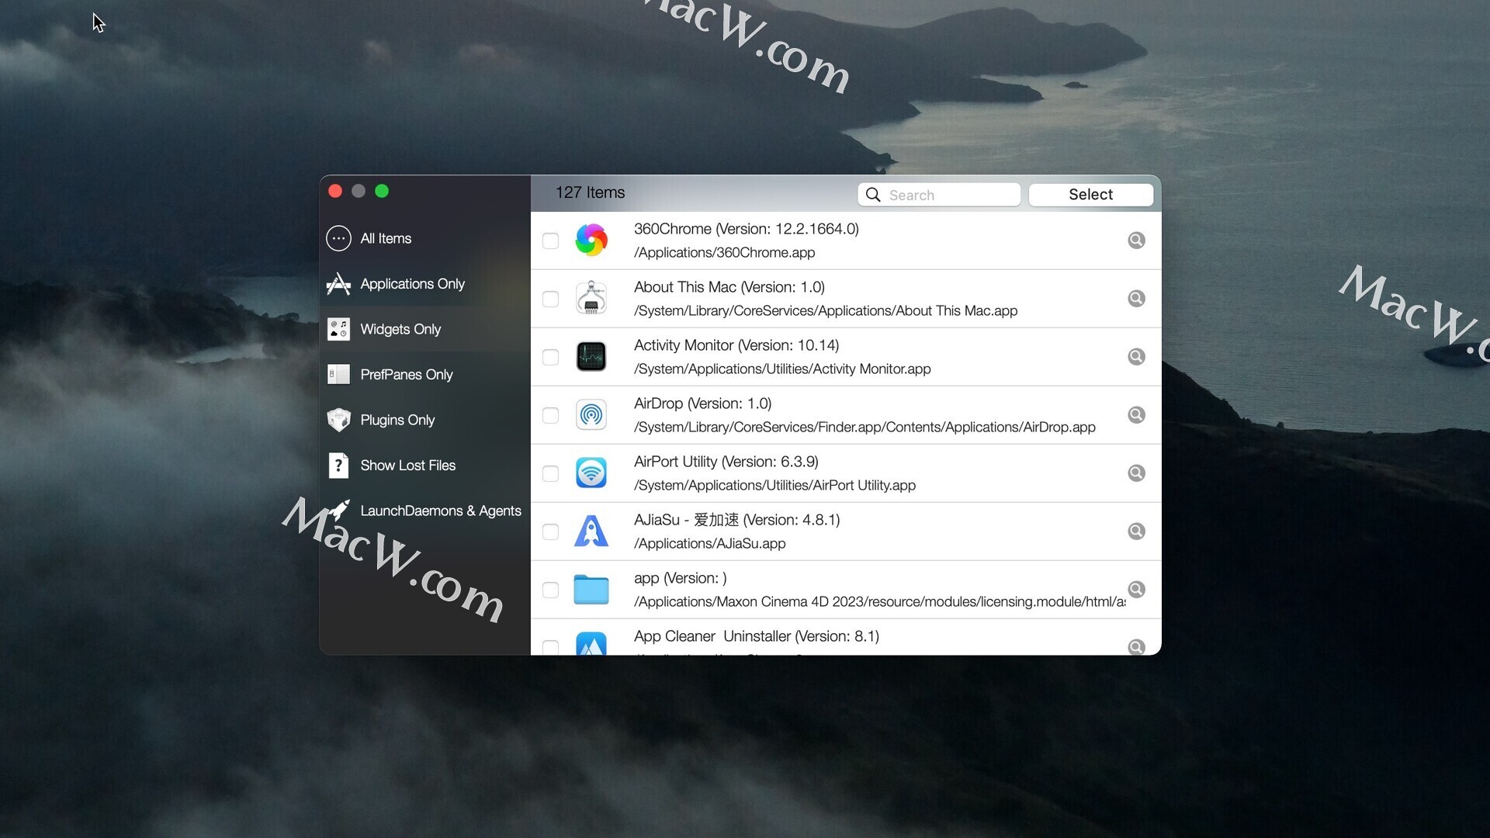This screenshot has height=838, width=1490.
Task: Click the app (Version: ) title
Action: point(681,578)
